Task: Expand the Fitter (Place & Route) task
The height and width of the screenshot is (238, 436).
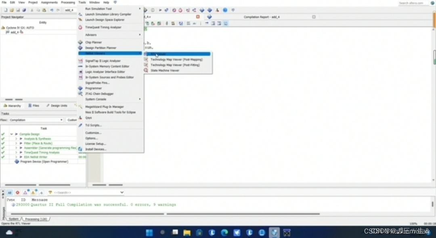Action: 16,143
